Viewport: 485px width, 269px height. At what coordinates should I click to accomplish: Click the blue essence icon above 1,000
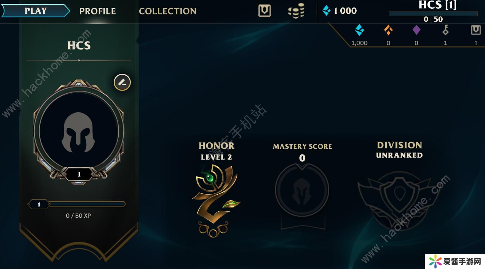(x=359, y=30)
